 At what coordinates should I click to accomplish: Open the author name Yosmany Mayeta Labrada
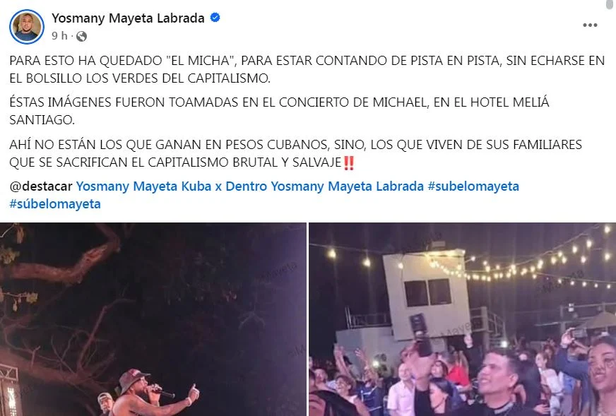[128, 18]
